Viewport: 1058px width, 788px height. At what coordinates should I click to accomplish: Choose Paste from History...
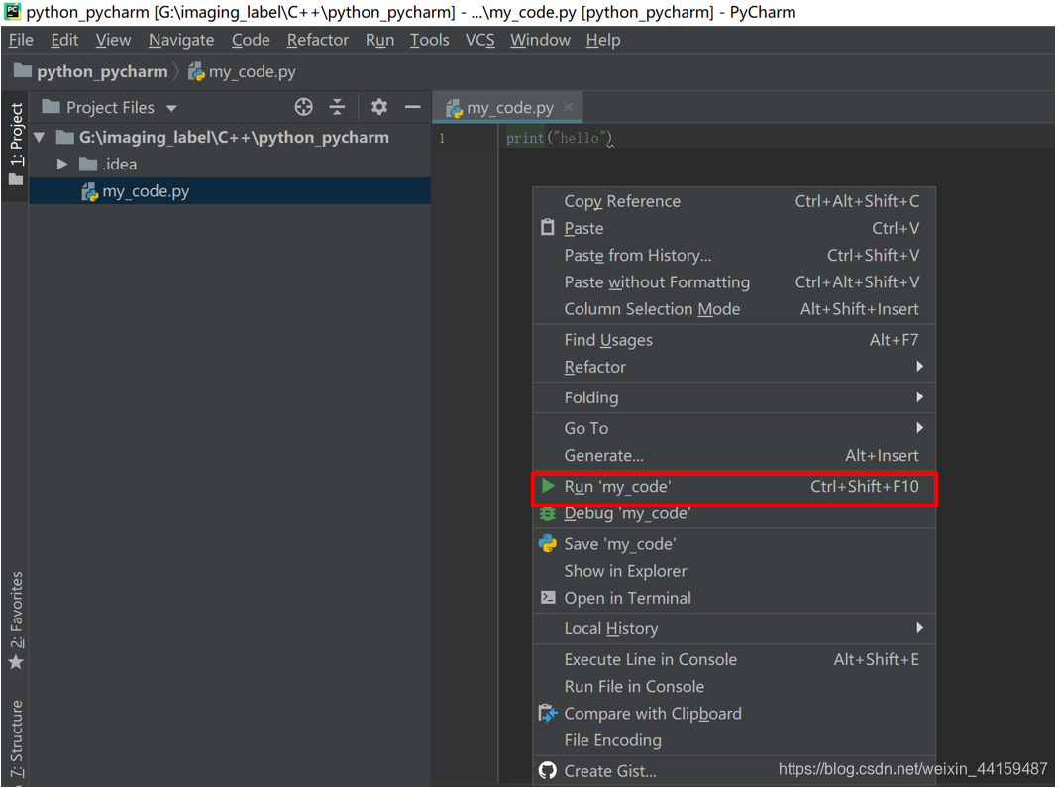[734, 256]
